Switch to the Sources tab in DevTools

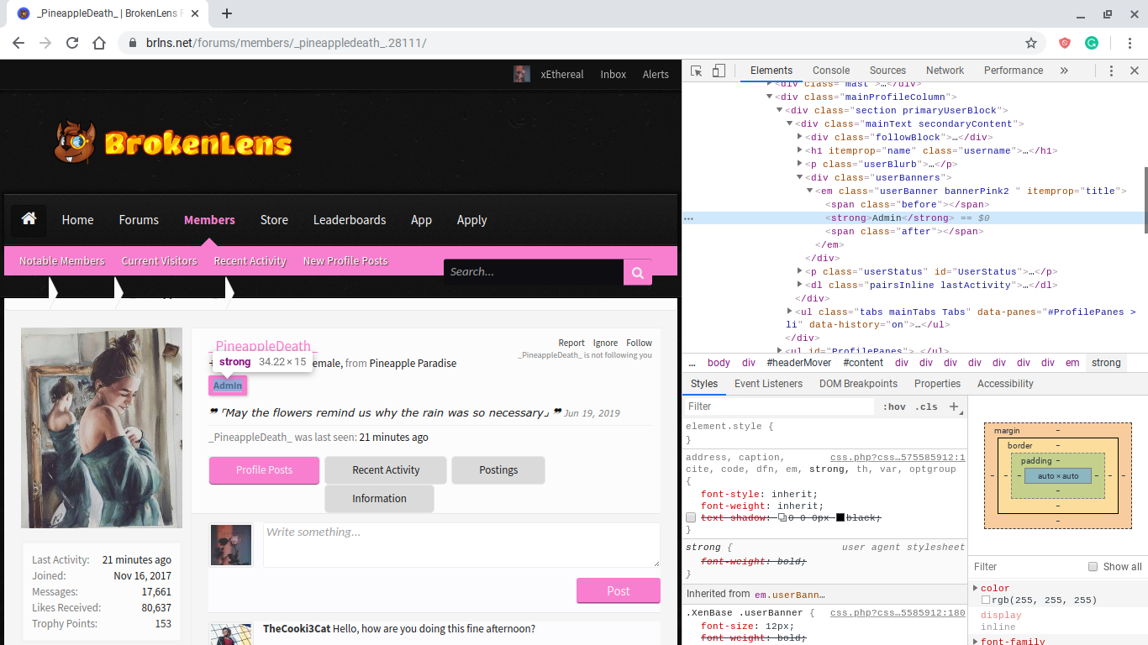pyautogui.click(x=887, y=71)
